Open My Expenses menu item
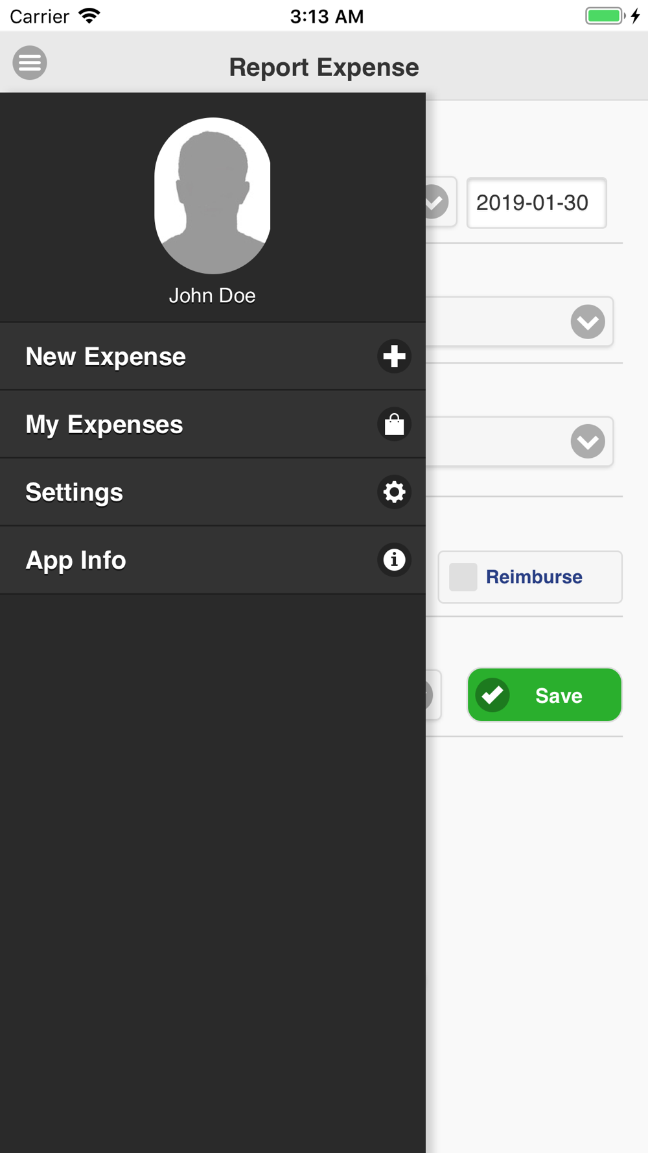The image size is (648, 1153). (x=213, y=425)
